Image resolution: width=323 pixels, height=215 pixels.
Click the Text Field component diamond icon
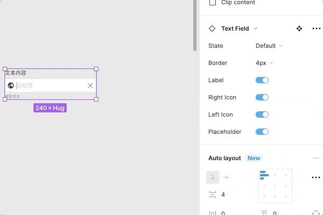click(x=212, y=28)
